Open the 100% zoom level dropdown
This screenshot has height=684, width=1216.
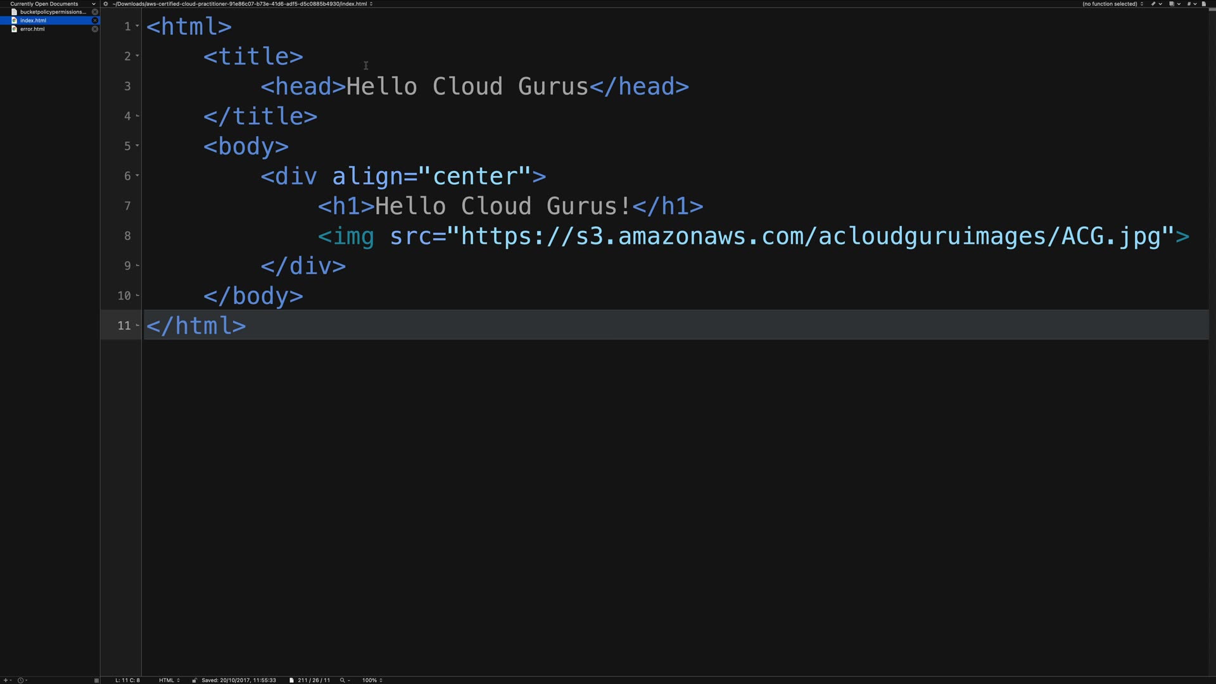[x=372, y=680]
